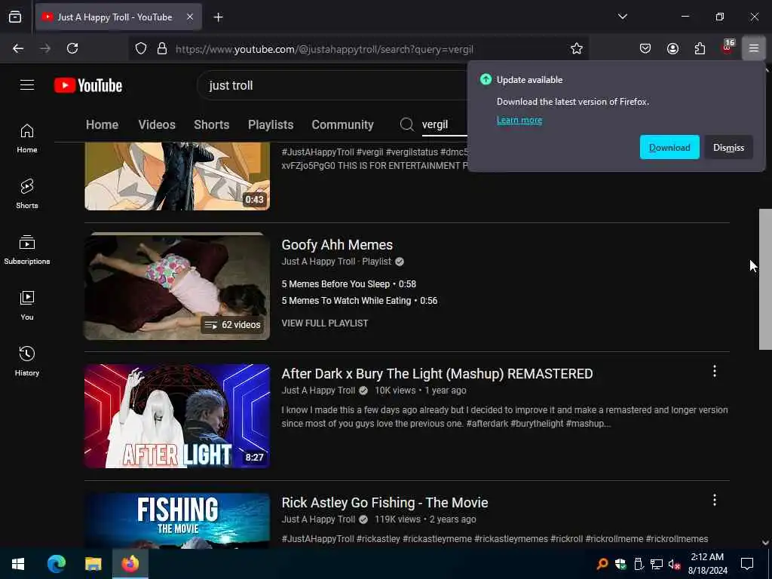772x579 pixels.
Task: Click the site security padlock icon
Action: coord(162,49)
